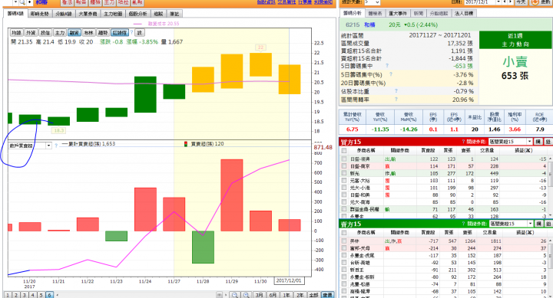This screenshot has width=553, height=298.
Task: Toggle the 外資 chart overlay
Action: pyautogui.click(x=31, y=33)
